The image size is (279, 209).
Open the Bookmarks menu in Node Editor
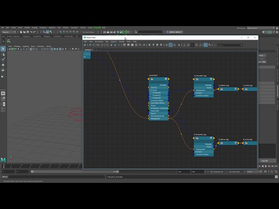tap(99, 42)
